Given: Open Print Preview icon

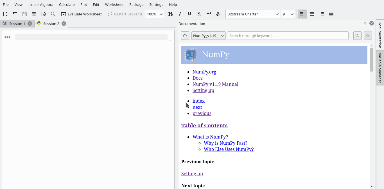Looking at the screenshot, I should (44, 14).
